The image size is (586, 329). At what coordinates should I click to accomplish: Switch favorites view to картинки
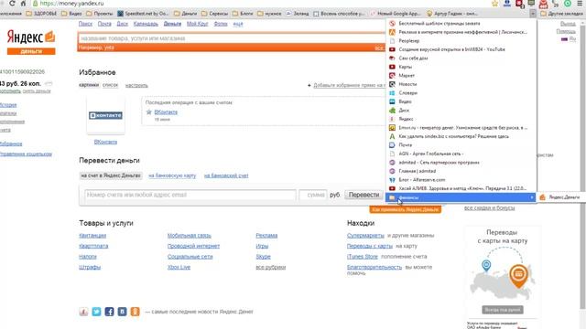(x=89, y=85)
